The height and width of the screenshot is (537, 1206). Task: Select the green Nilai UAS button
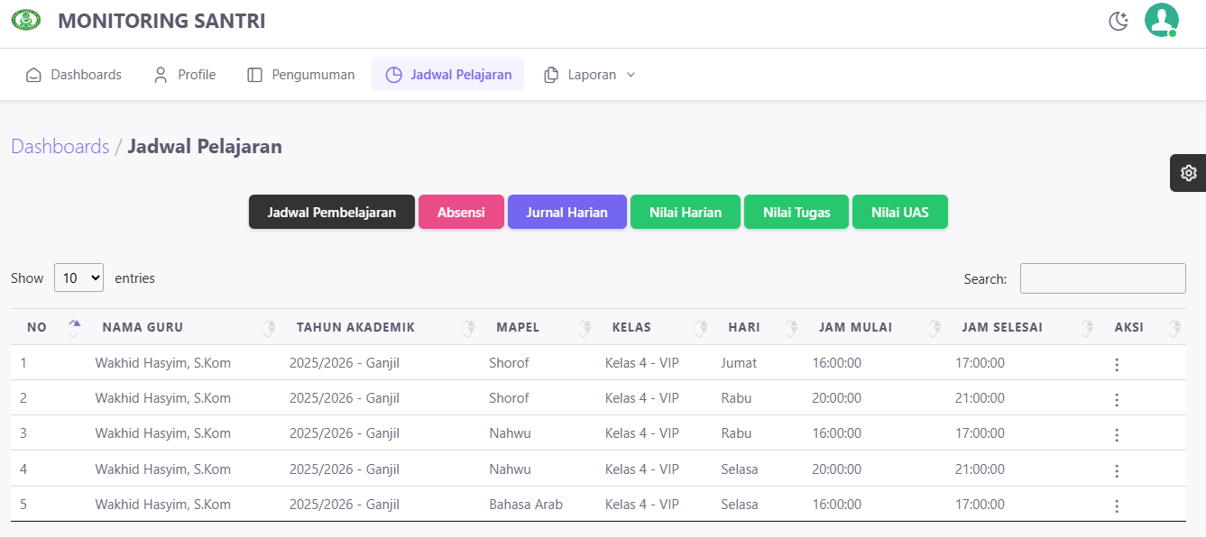(x=899, y=213)
